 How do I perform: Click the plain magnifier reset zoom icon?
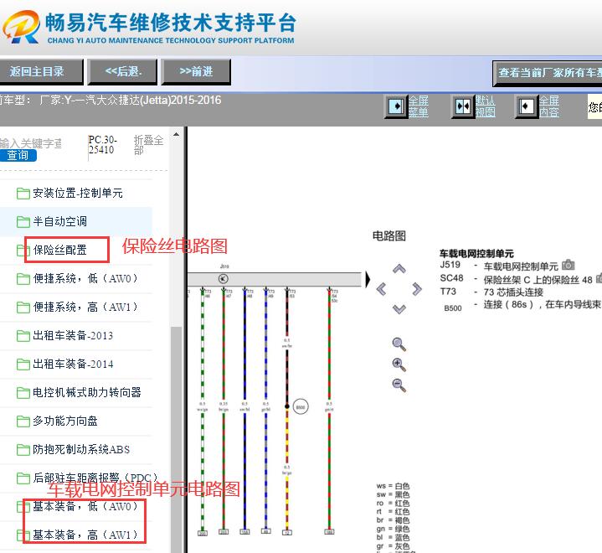[x=399, y=344]
